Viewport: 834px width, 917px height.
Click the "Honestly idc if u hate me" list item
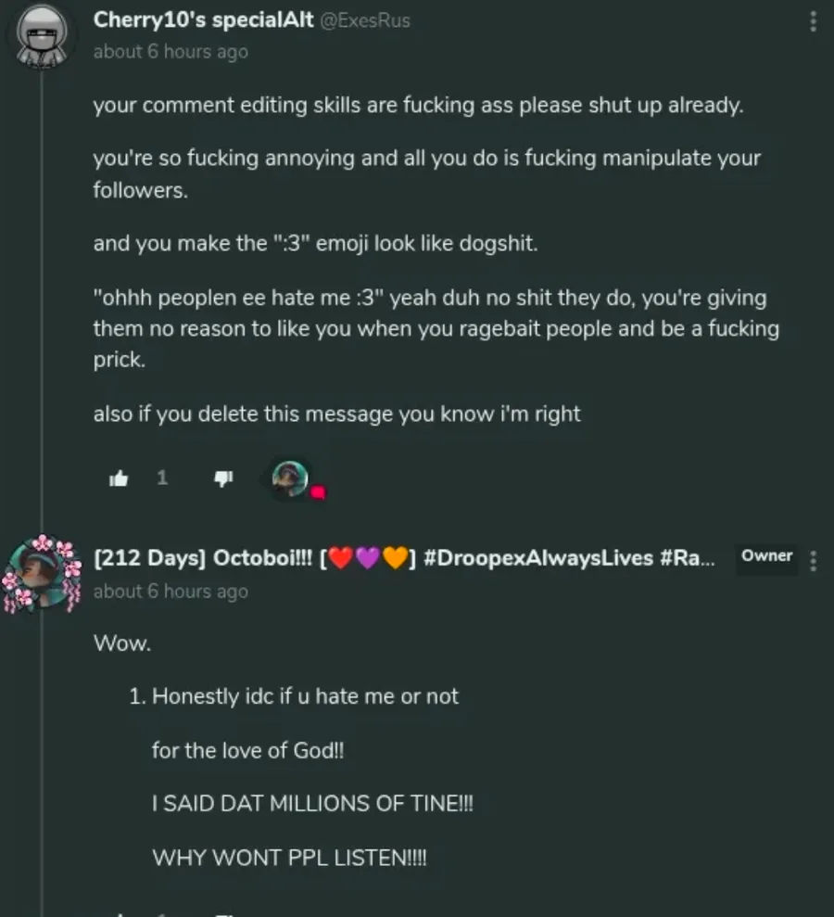pyautogui.click(x=305, y=696)
